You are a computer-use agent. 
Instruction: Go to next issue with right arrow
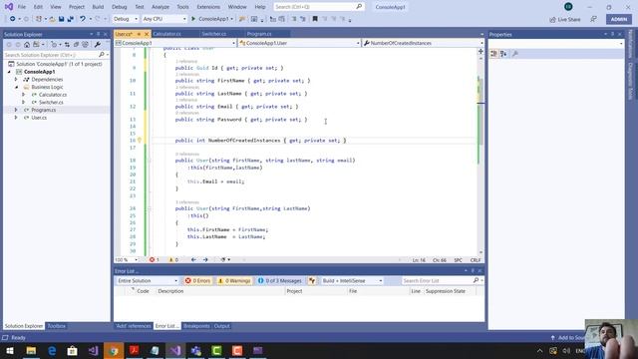tap(205, 259)
